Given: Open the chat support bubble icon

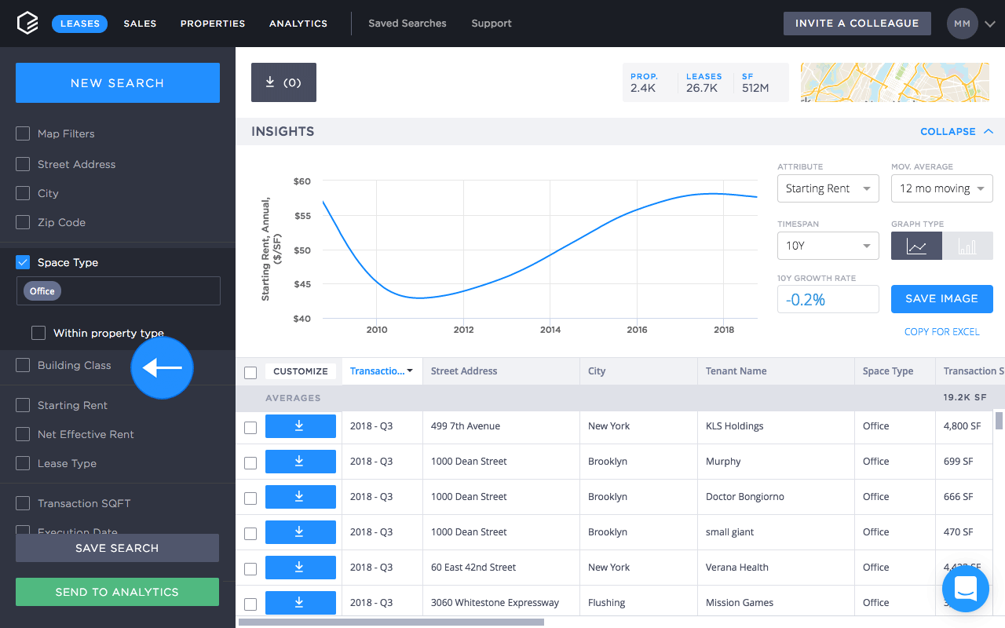Looking at the screenshot, I should point(965,586).
